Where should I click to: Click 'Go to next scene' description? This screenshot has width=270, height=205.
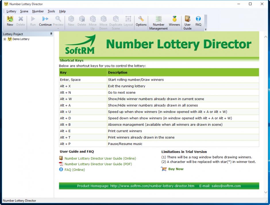(x=122, y=93)
